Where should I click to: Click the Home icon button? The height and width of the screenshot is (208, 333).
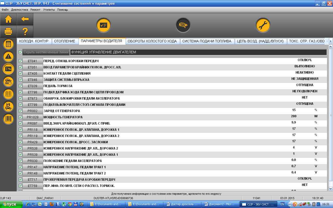coord(8,19)
